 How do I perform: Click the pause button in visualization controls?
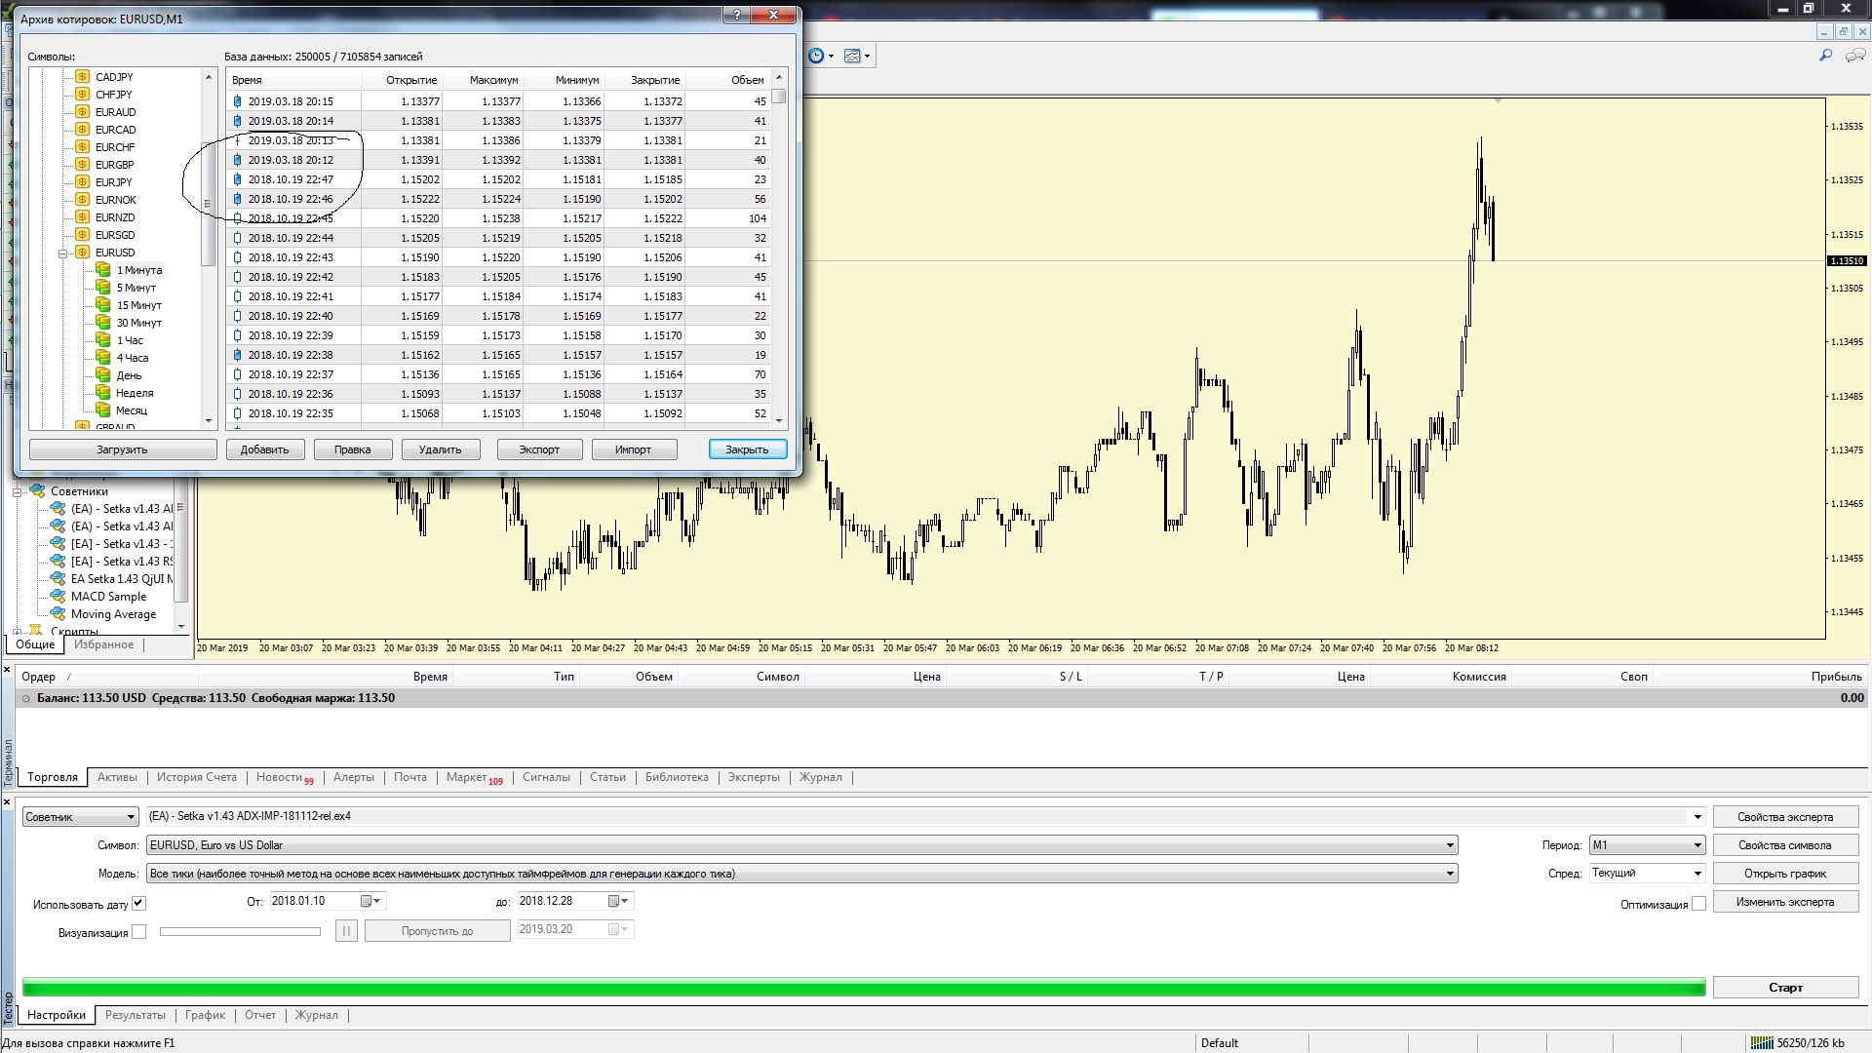tap(346, 931)
